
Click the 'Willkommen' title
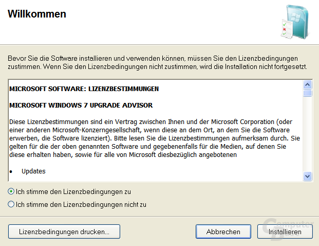(37, 14)
